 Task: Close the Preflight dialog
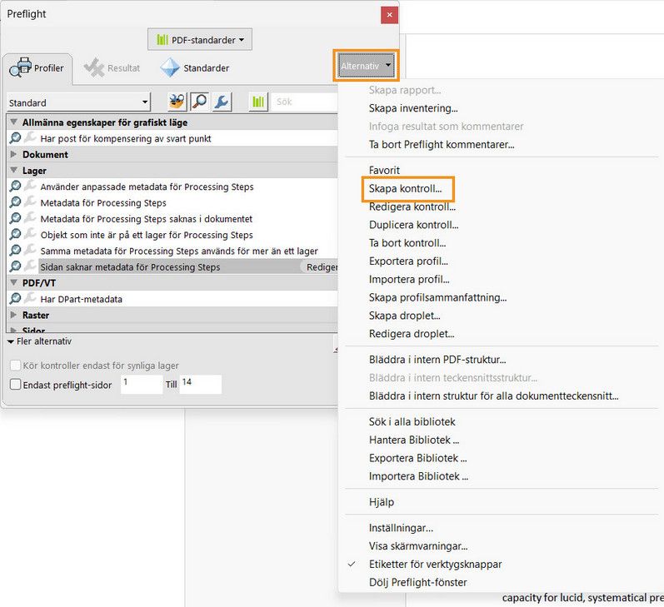pos(389,15)
